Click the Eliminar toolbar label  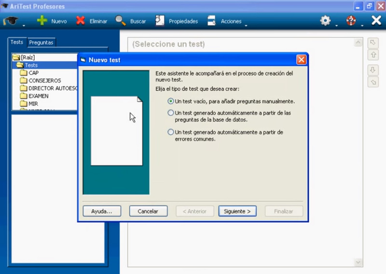pyautogui.click(x=98, y=21)
